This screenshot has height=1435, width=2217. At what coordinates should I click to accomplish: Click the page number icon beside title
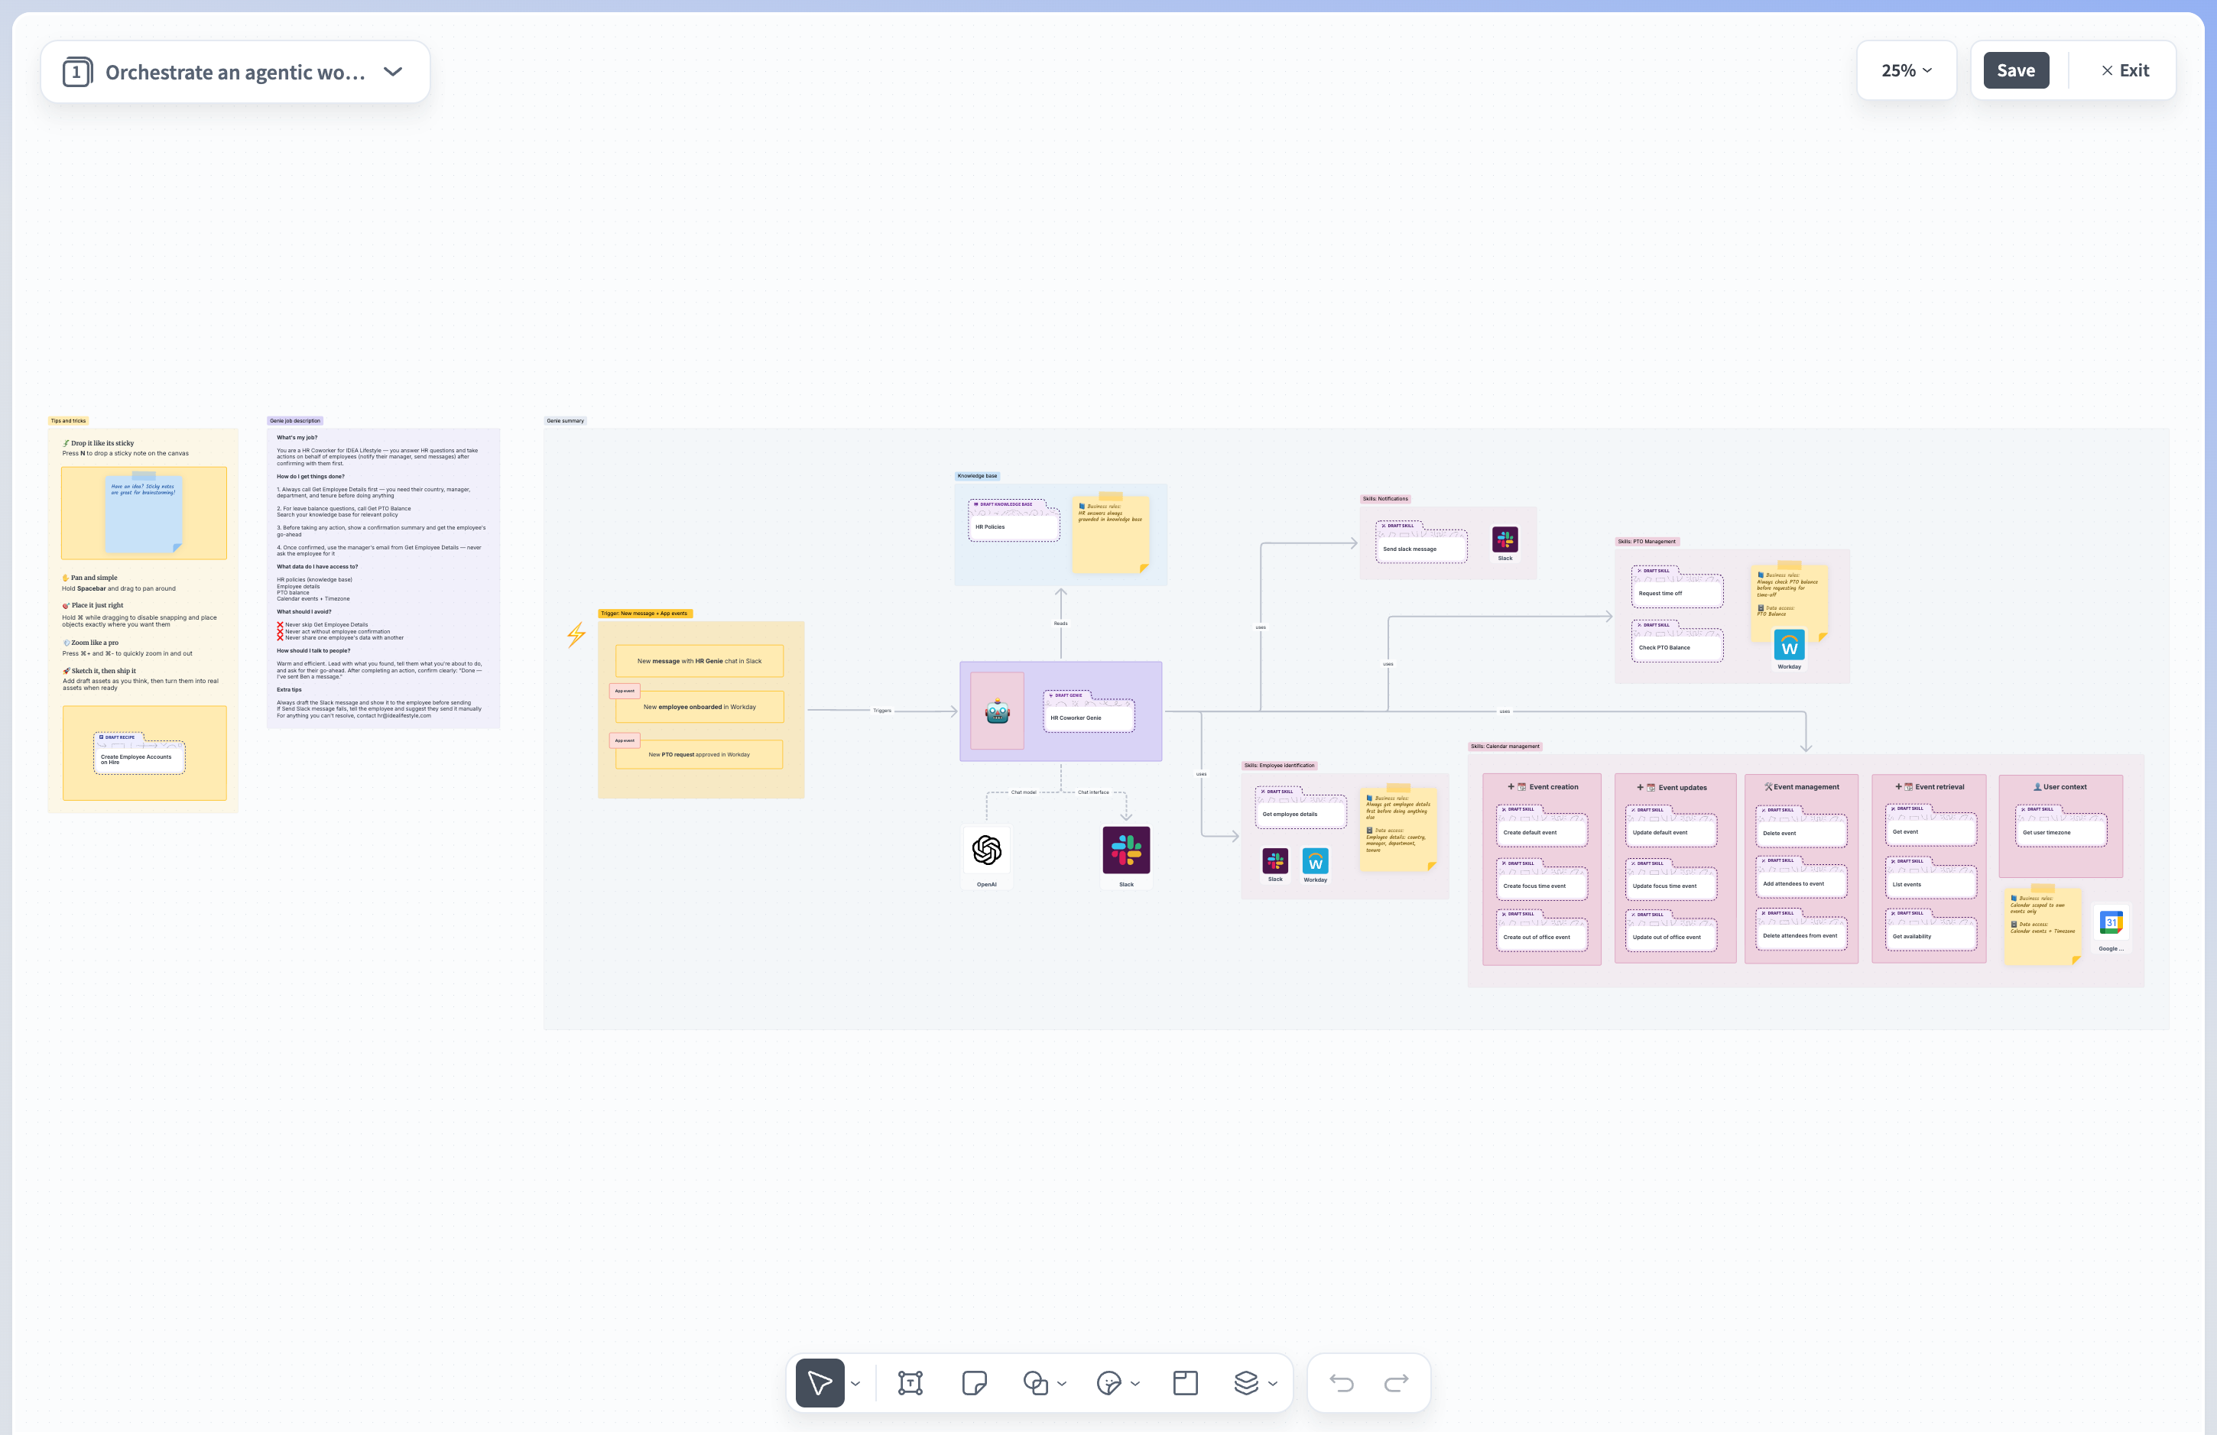point(77,72)
